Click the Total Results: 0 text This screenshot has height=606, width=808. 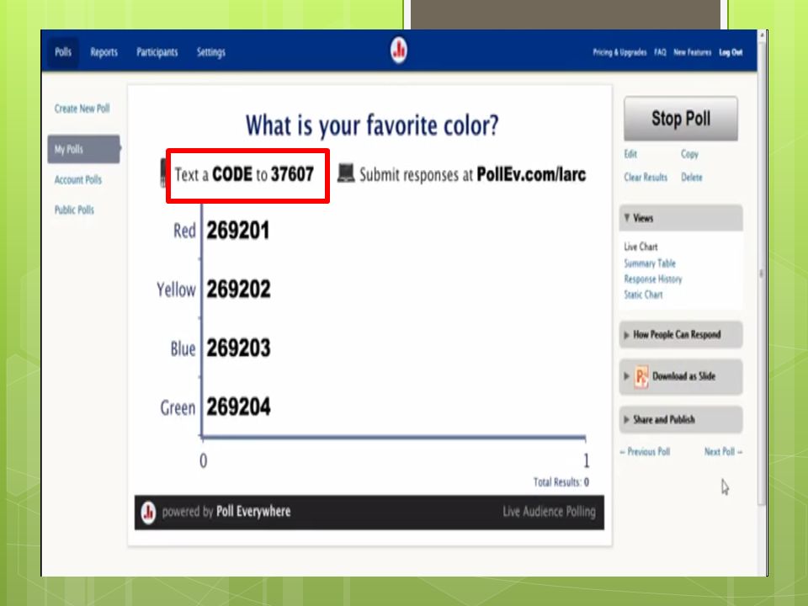click(x=561, y=482)
